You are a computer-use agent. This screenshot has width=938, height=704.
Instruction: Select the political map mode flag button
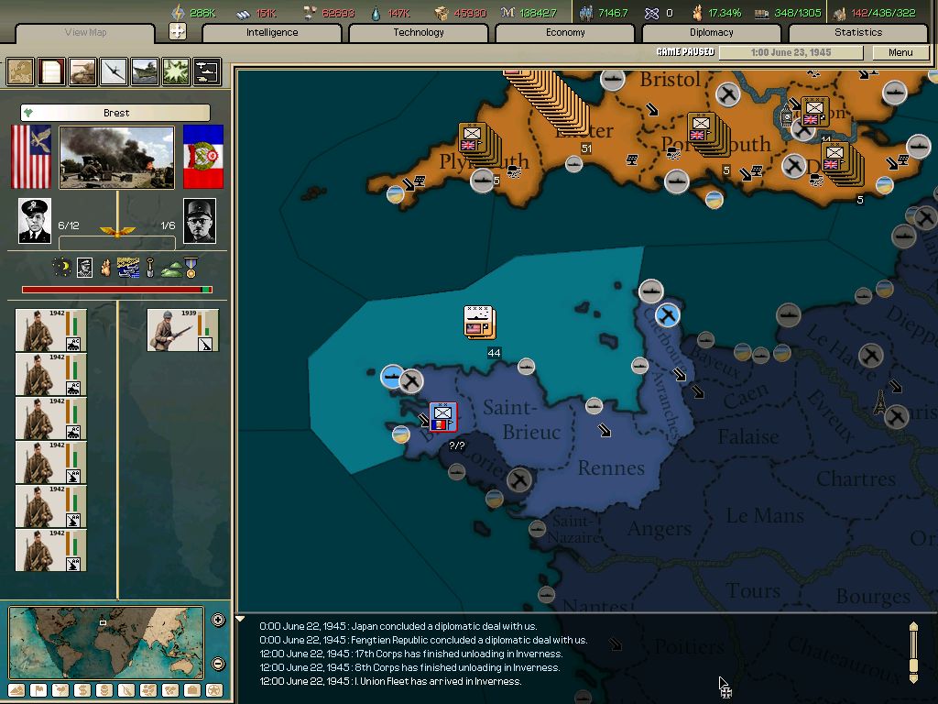(x=38, y=692)
